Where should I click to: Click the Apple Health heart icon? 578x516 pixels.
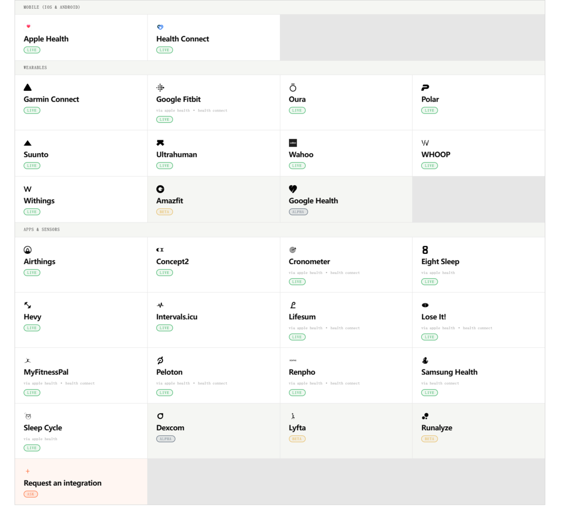tap(28, 26)
